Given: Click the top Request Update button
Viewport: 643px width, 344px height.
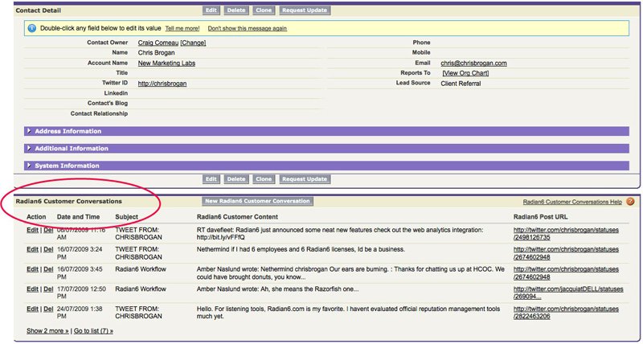Looking at the screenshot, I should (305, 10).
